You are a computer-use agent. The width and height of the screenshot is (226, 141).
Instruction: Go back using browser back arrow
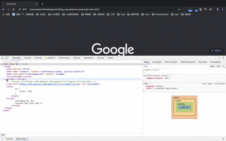[3, 9]
